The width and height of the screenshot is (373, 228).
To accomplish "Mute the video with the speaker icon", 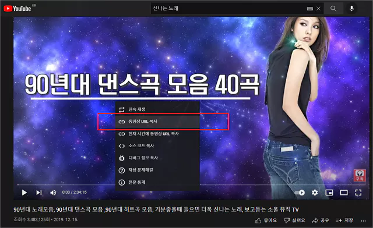I will tap(53, 193).
